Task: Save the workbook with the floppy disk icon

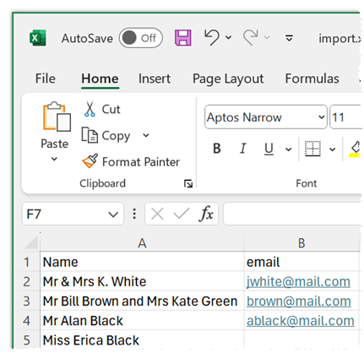Action: (x=183, y=38)
